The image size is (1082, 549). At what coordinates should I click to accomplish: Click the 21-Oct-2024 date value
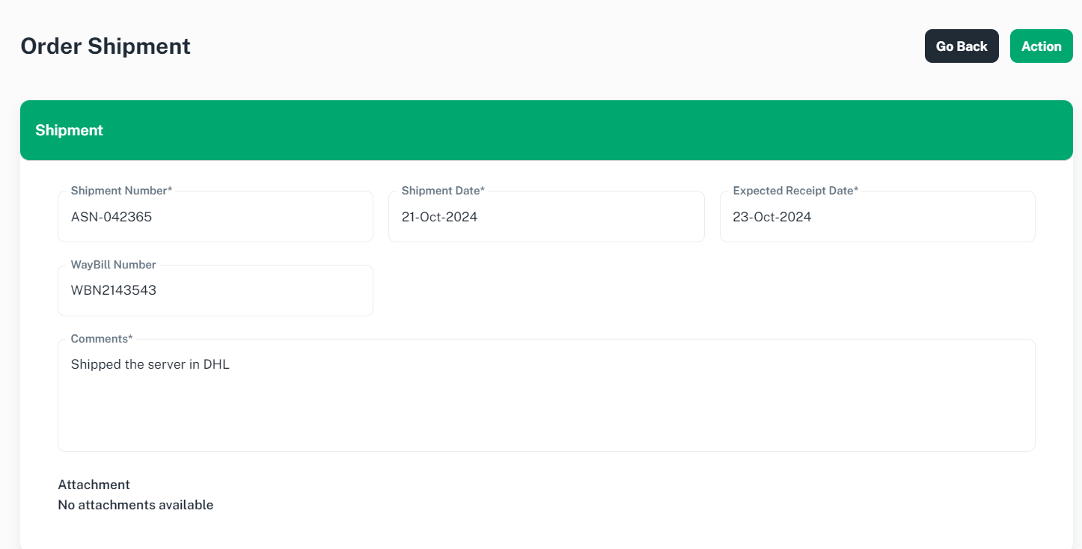click(x=439, y=218)
